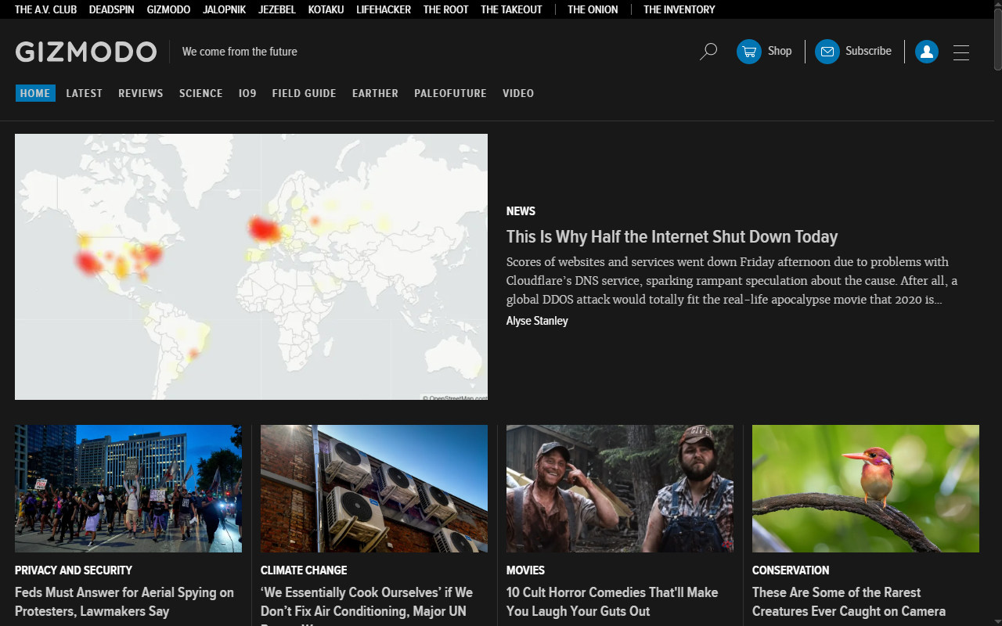Open the CLIMATE CHANGE category label
This screenshot has height=626, width=1002.
(304, 570)
